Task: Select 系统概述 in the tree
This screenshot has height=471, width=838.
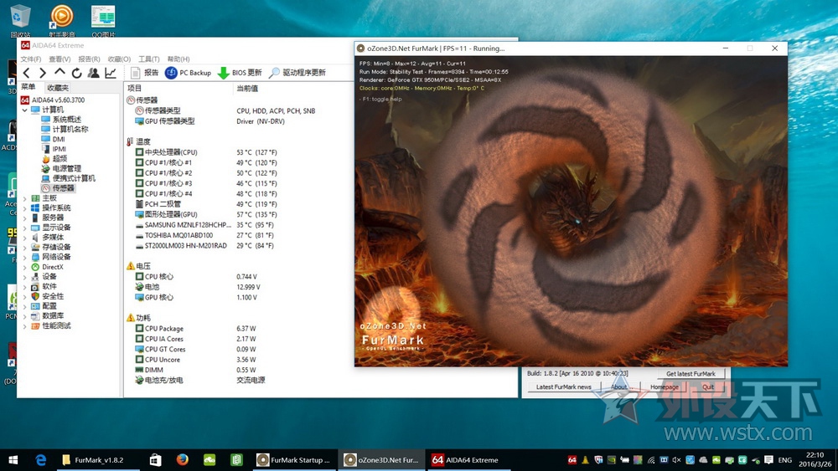Action: (61, 120)
